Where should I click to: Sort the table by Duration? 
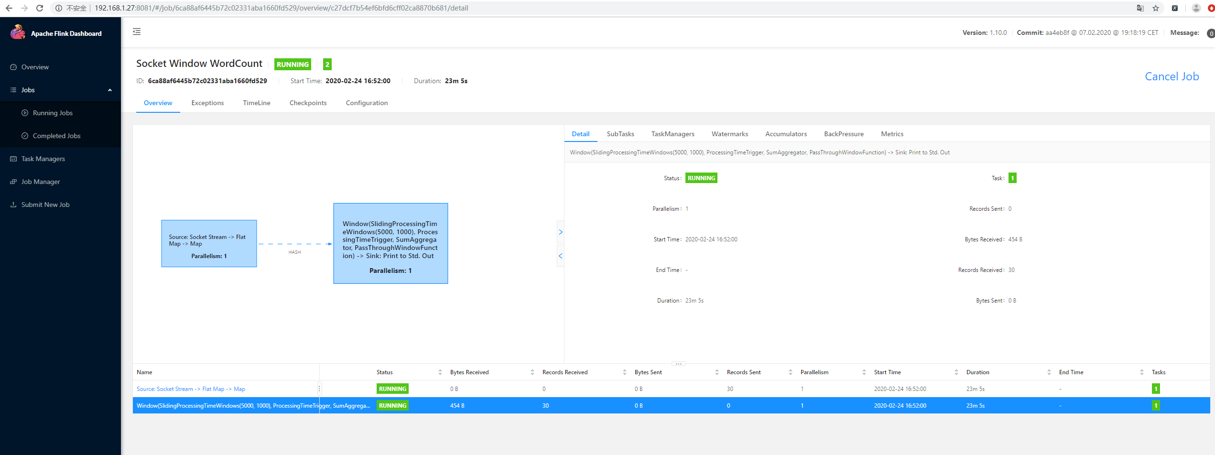click(1049, 372)
